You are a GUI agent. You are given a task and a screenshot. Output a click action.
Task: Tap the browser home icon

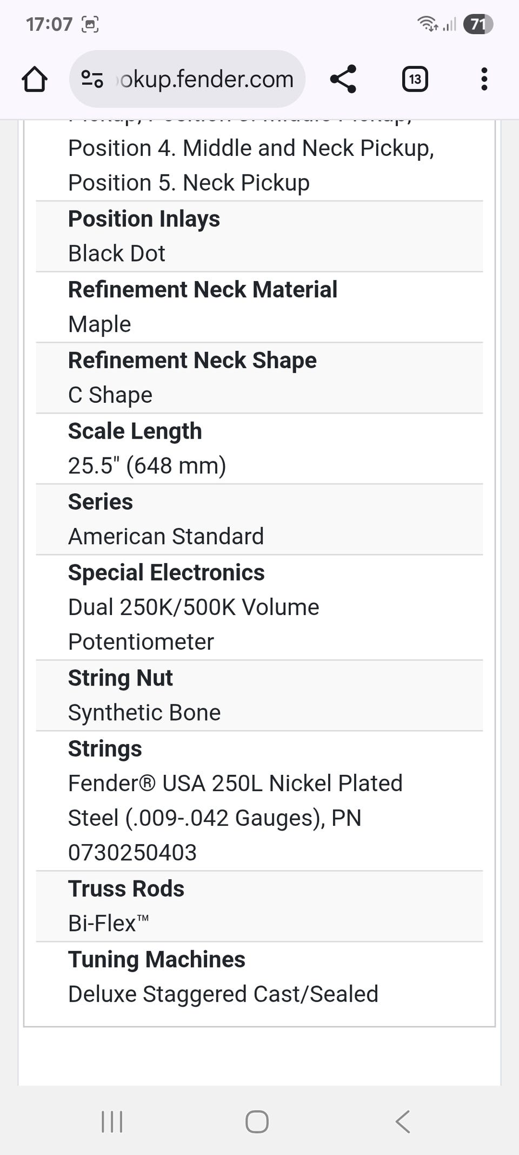[x=35, y=80]
